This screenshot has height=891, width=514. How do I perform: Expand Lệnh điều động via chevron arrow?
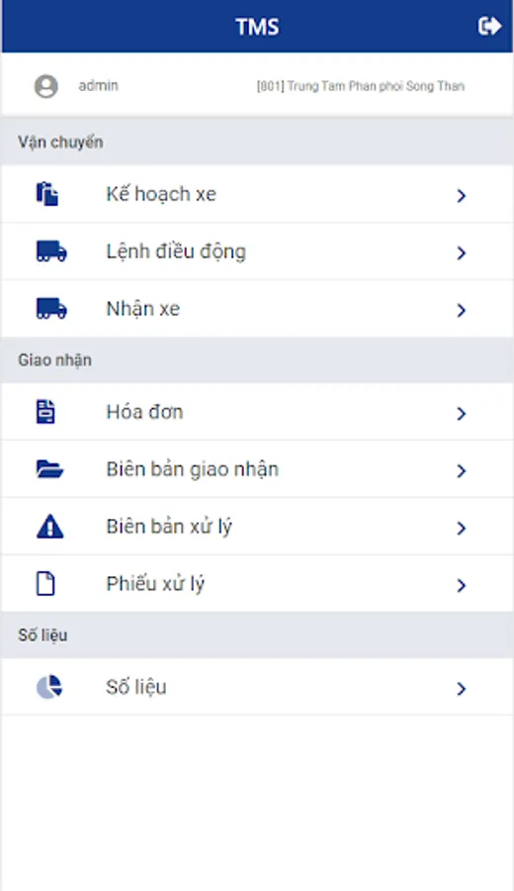(462, 252)
